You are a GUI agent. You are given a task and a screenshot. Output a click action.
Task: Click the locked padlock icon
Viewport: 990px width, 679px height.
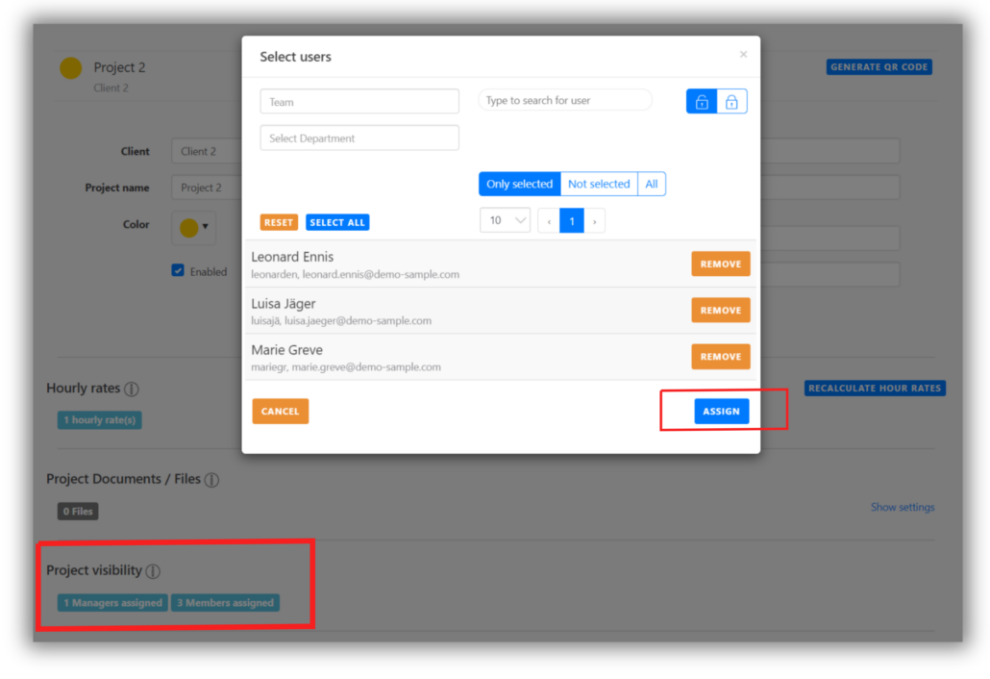pyautogui.click(x=731, y=102)
